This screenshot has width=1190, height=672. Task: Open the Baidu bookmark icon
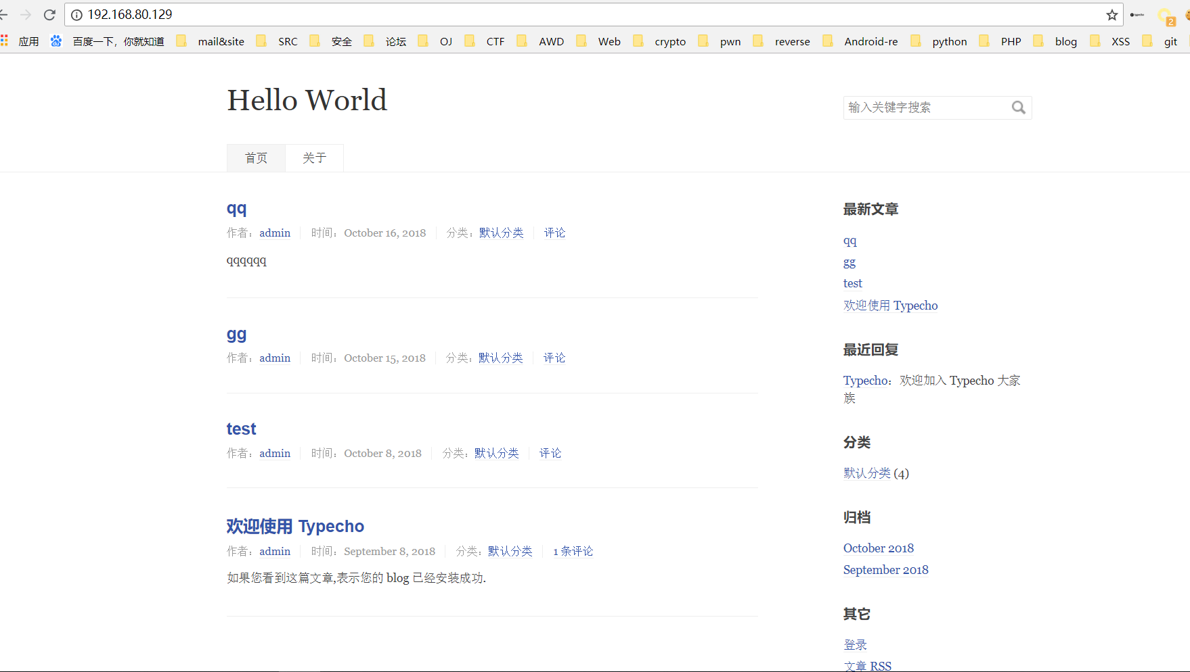(x=56, y=41)
